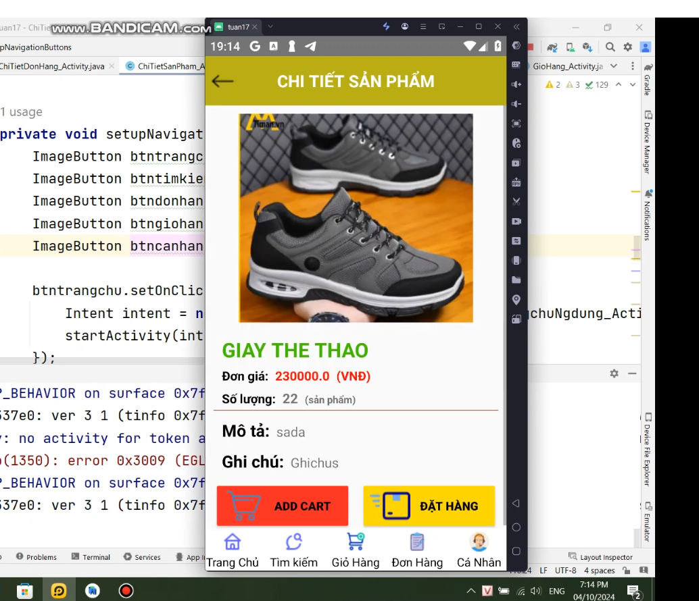Image resolution: width=699 pixels, height=601 pixels.
Task: Click emulator install APK icon
Action: tap(516, 182)
